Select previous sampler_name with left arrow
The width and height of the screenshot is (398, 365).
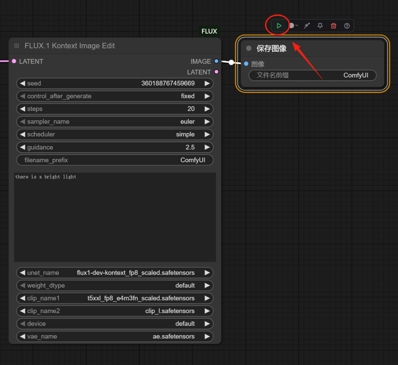click(x=22, y=122)
